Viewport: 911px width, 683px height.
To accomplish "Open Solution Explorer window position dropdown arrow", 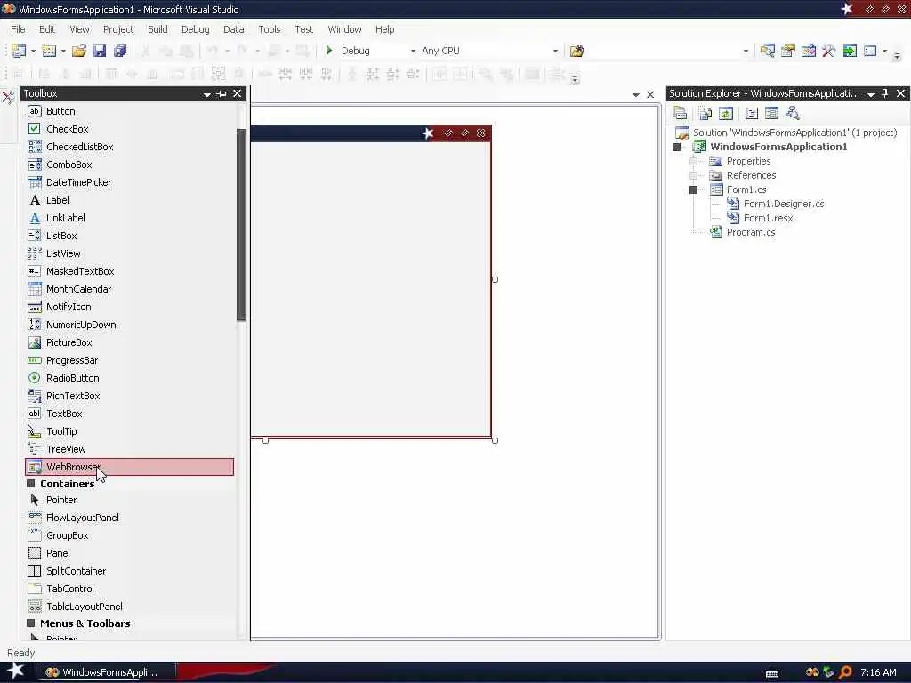I will [870, 94].
